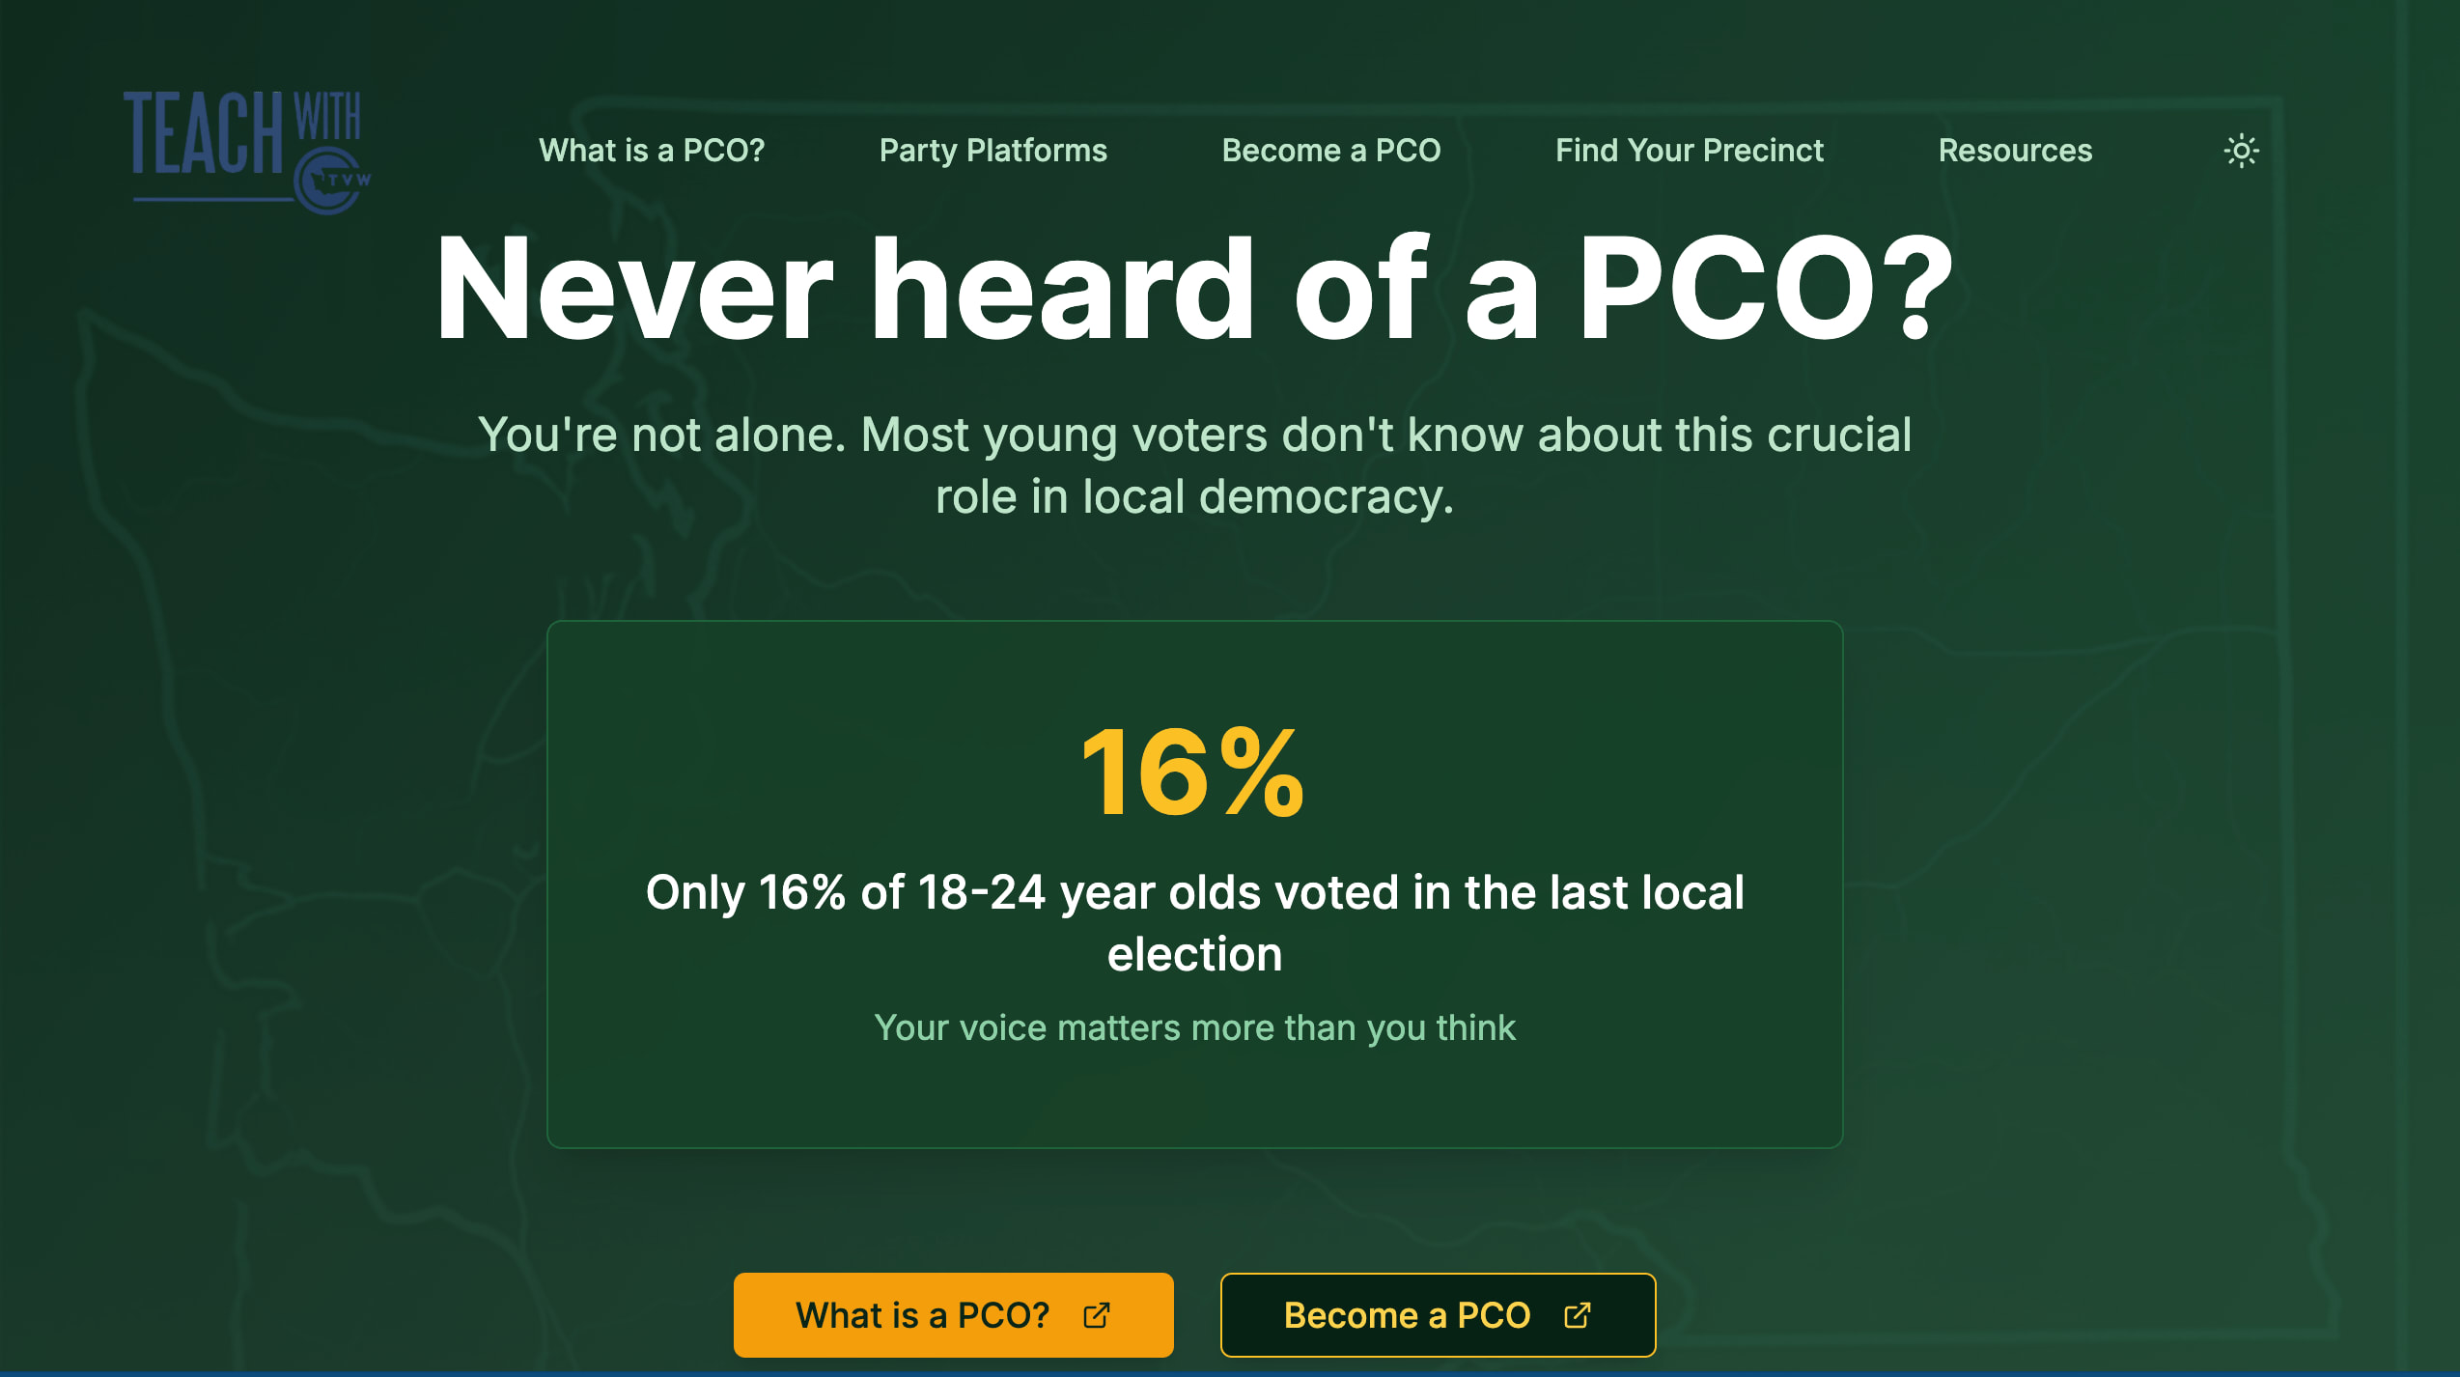Viewport: 2460px width, 1377px height.
Task: Open "What is a PCO?" in navigation bar
Action: [x=652, y=151]
